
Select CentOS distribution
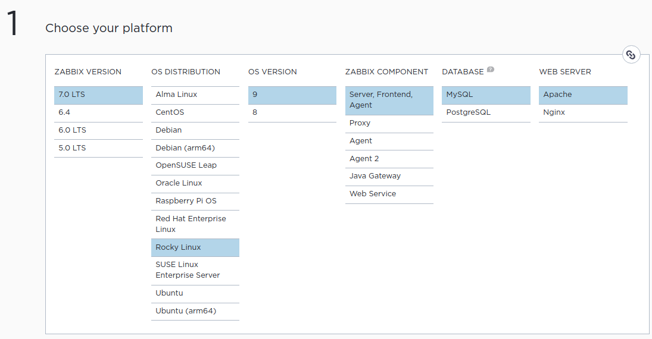coord(195,112)
